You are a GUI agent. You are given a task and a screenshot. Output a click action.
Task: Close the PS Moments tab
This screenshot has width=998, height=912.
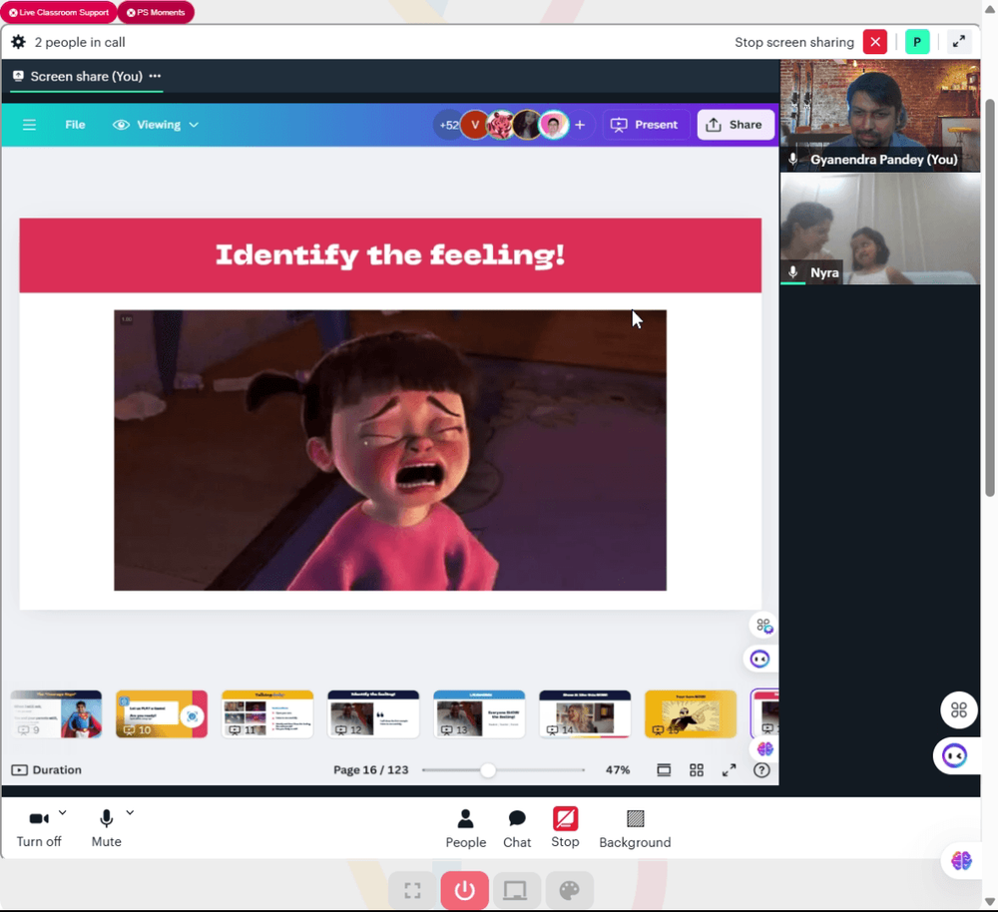(x=131, y=12)
